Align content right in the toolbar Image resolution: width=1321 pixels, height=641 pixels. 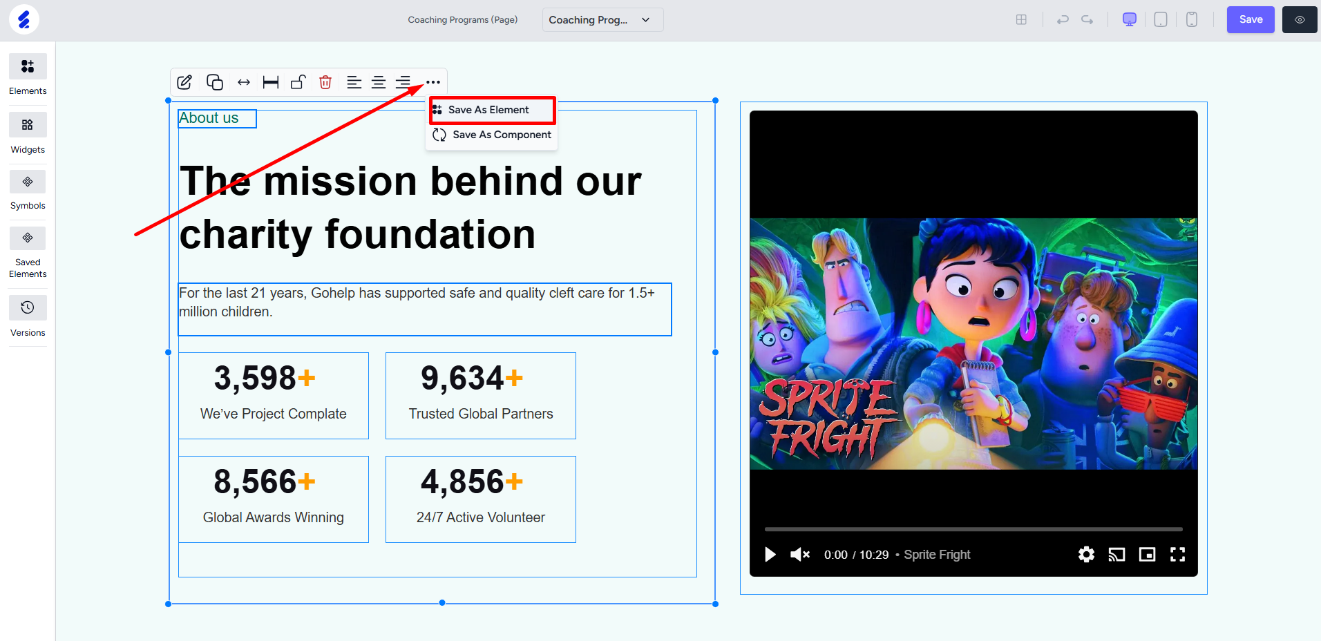coord(403,82)
